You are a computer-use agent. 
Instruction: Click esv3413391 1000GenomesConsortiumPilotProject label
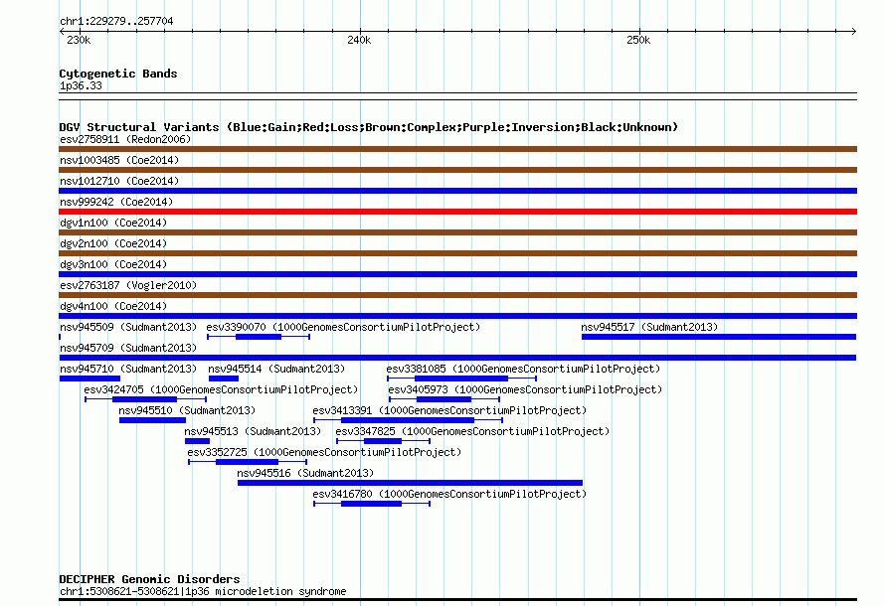449,410
